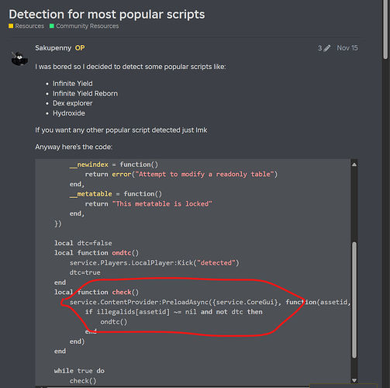Click the page vertical scrollbar thumb
This screenshot has width=390, height=388.
point(385,29)
